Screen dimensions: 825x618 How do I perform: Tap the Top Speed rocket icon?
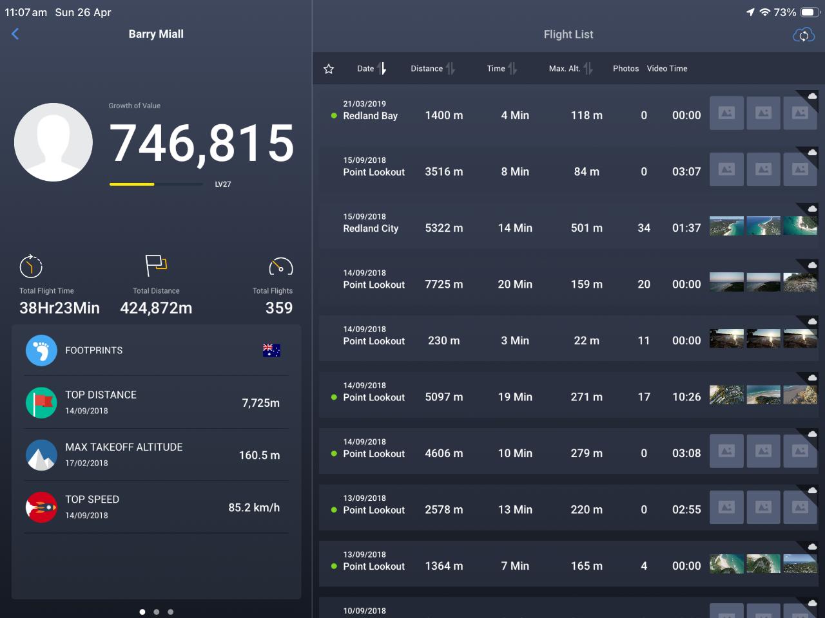click(x=41, y=507)
